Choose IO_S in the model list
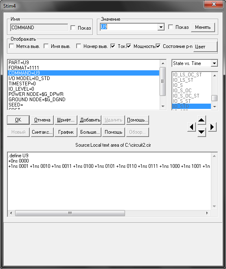The image size is (226, 269). 192,85
